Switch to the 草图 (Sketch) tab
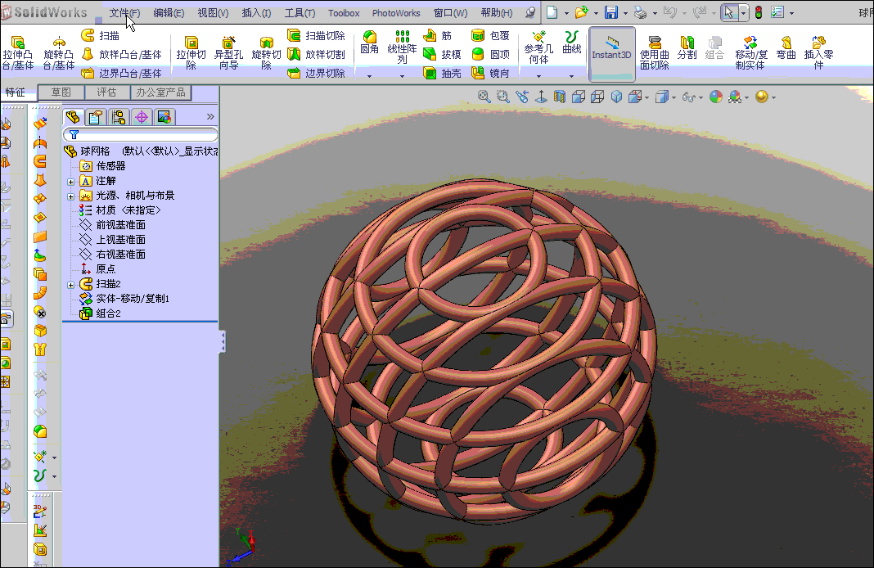The image size is (874, 568). (61, 92)
